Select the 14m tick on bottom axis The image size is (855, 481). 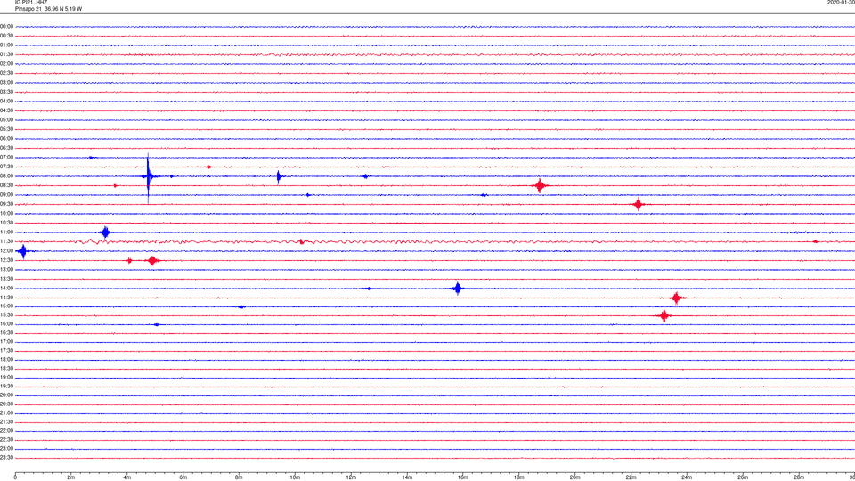407,477
